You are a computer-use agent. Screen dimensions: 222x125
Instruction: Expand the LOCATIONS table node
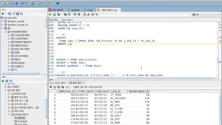[x=9, y=56]
